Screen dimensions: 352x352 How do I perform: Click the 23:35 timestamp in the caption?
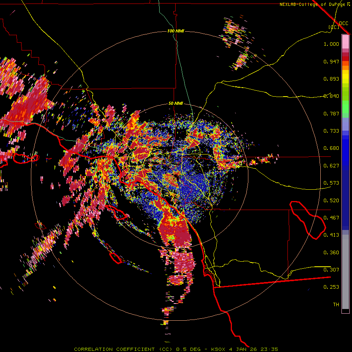(x=269, y=349)
